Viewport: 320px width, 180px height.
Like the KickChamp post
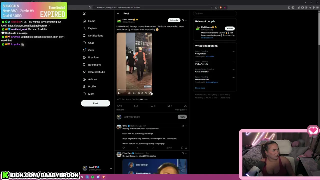[x=153, y=106]
